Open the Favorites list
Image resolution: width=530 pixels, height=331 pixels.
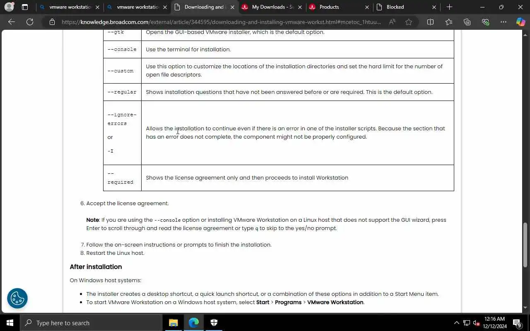coord(449,22)
